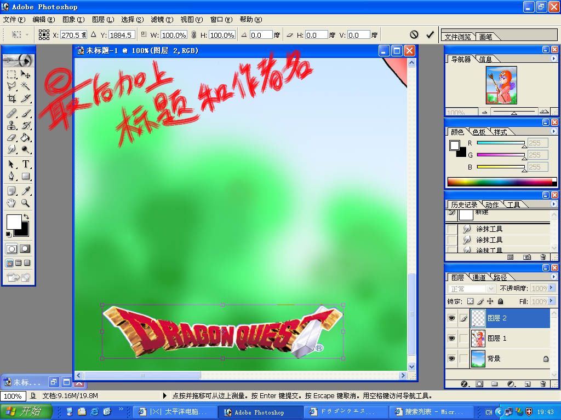The height and width of the screenshot is (420, 561).
Task: Select the Clone Stamp tool
Action: pos(12,125)
